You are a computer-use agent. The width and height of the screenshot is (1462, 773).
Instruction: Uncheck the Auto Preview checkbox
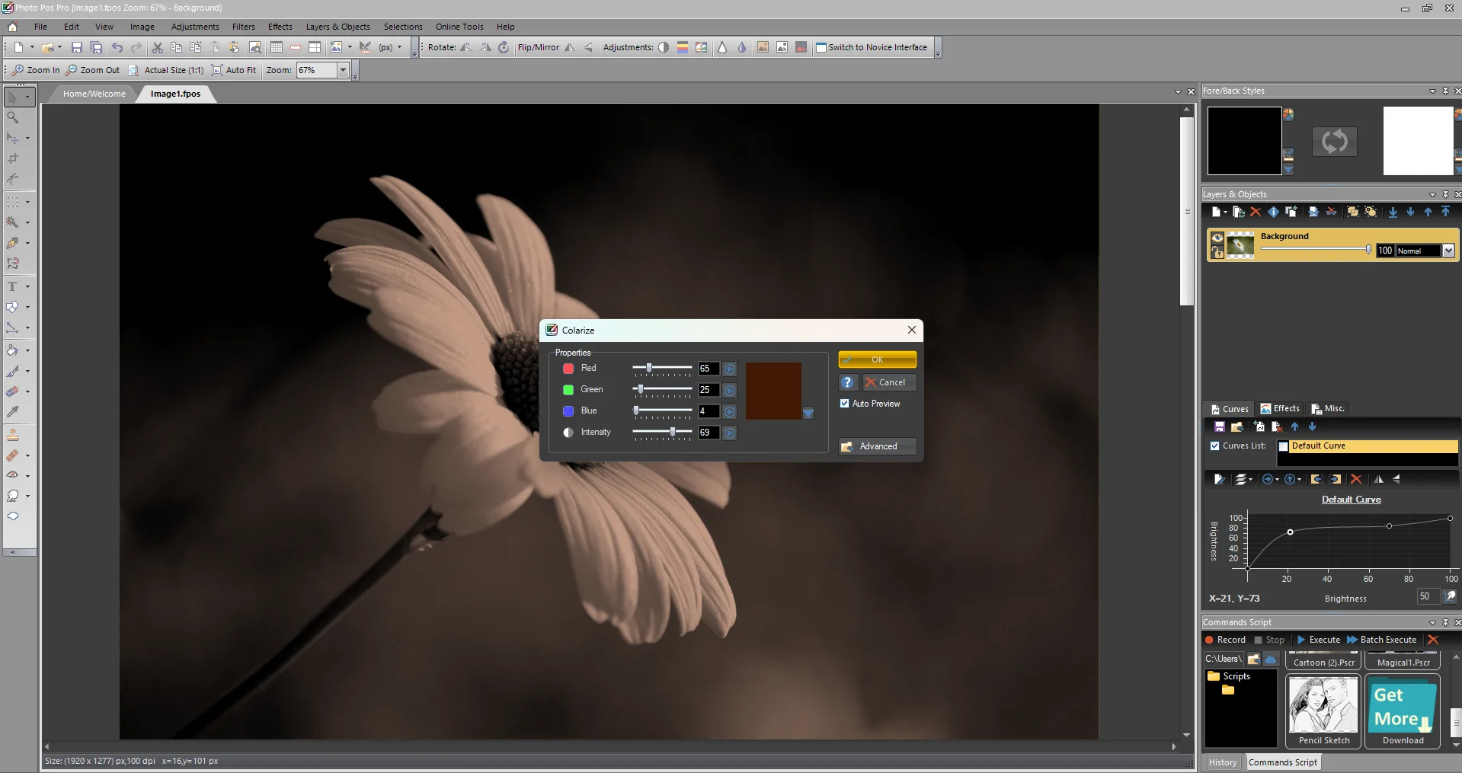(x=844, y=404)
